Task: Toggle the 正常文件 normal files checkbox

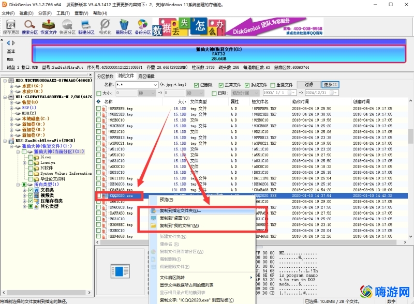Action: 221,85
